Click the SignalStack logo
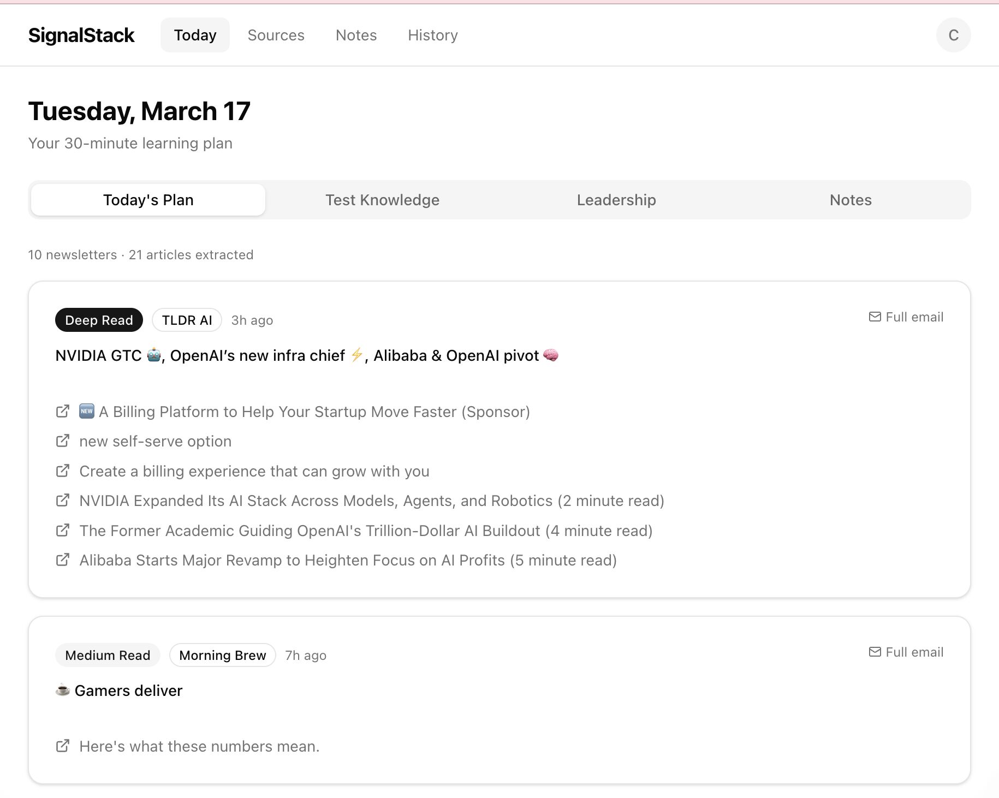The height and width of the screenshot is (798, 999). tap(81, 35)
